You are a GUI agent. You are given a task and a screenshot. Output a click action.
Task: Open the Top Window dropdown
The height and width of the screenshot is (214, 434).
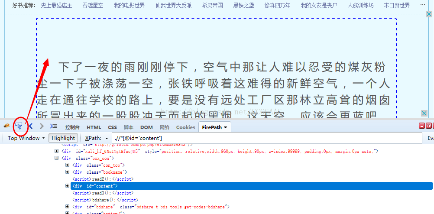(26, 138)
